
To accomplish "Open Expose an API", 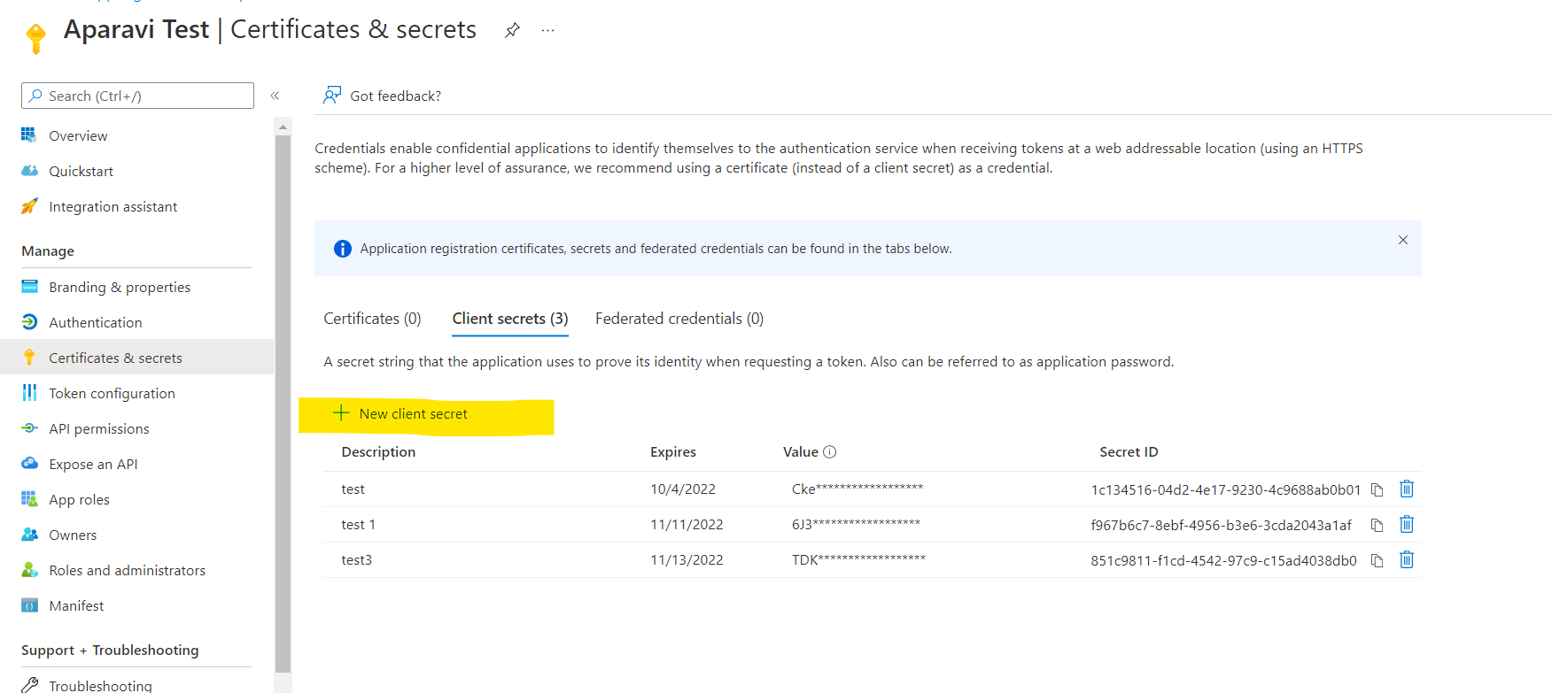I will coord(93,464).
